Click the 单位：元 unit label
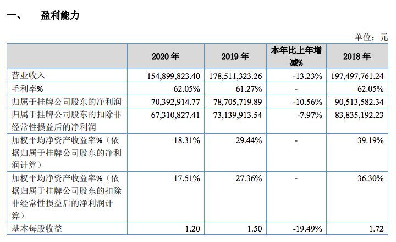 [x=371, y=37]
